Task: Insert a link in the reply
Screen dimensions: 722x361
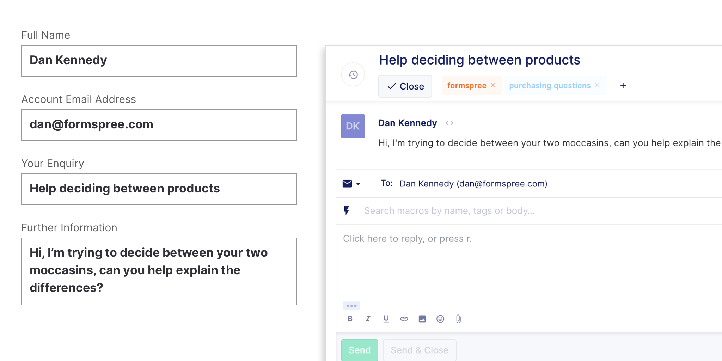Action: pyautogui.click(x=404, y=319)
